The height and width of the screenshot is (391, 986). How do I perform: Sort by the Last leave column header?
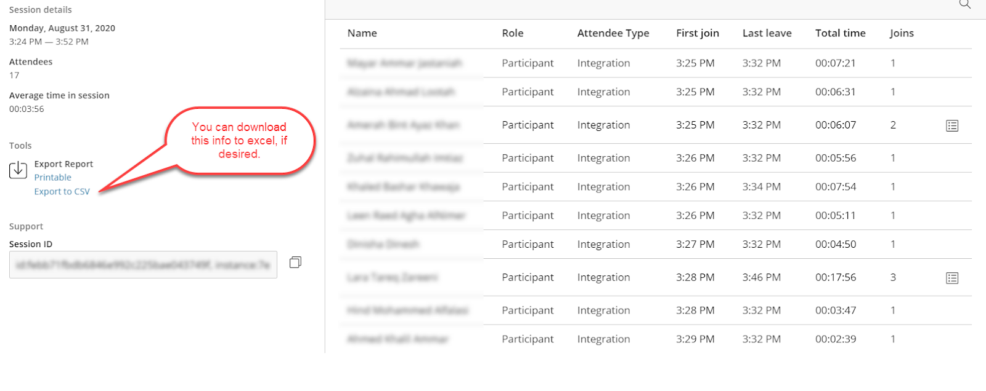pyautogui.click(x=767, y=33)
